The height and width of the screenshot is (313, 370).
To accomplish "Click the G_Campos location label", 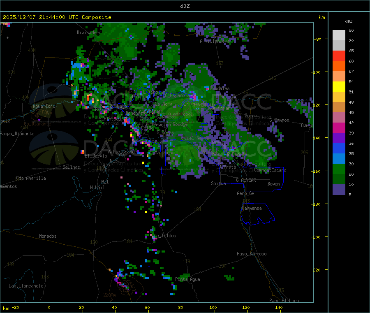I will 279,120.
